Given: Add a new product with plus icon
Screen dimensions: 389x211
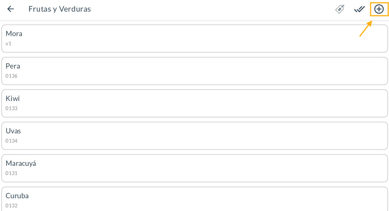Looking at the screenshot, I should click(379, 9).
